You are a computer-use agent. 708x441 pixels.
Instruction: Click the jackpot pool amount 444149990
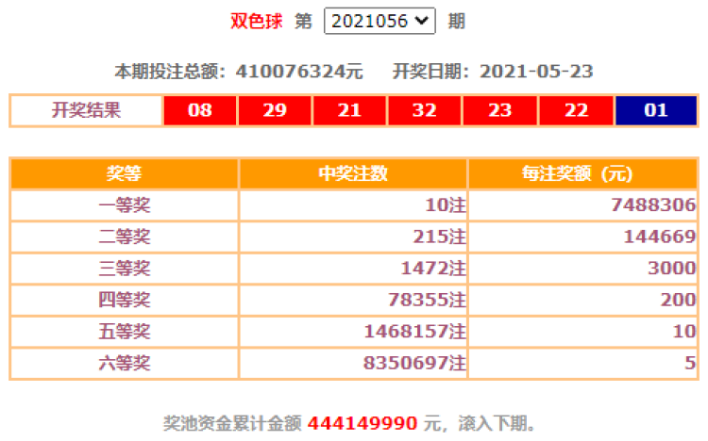click(363, 423)
